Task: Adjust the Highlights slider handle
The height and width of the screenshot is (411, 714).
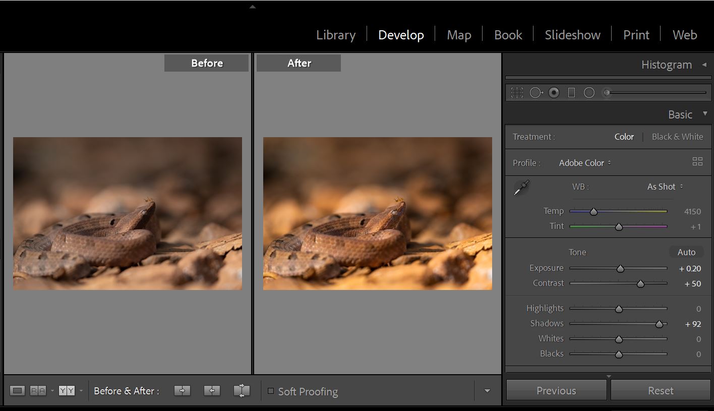Action: pos(619,309)
